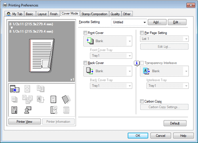Switch to the Basic tab
This screenshot has height=143, width=198.
pos(30,14)
